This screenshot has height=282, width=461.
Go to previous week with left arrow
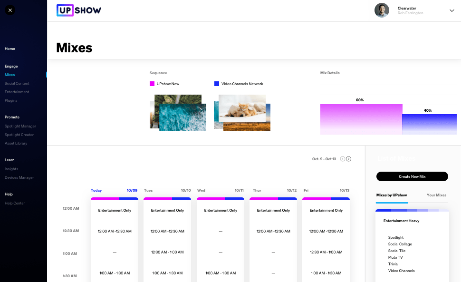[343, 159]
